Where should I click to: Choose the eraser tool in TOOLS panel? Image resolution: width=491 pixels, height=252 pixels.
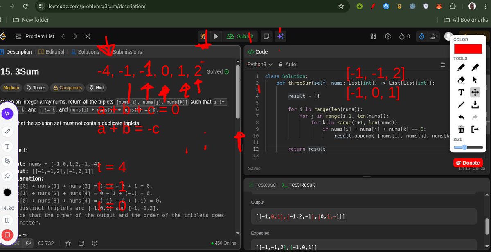(x=461, y=80)
